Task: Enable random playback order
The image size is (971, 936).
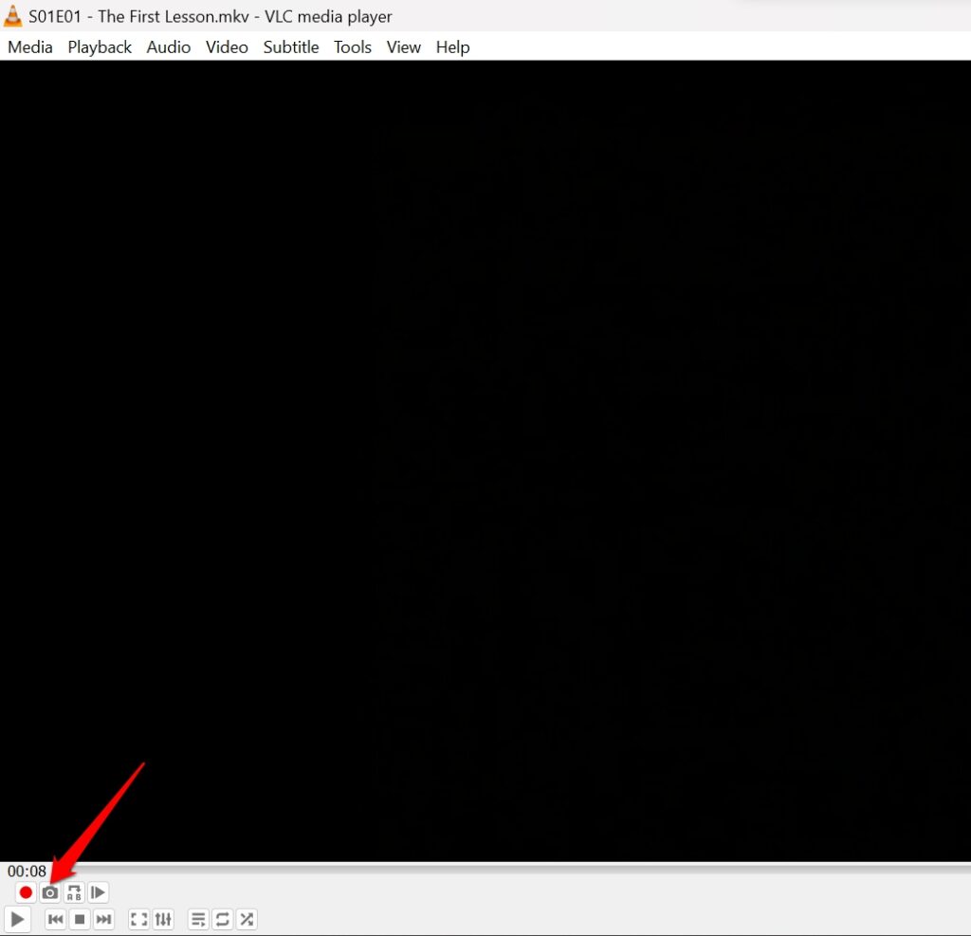Action: click(x=247, y=919)
